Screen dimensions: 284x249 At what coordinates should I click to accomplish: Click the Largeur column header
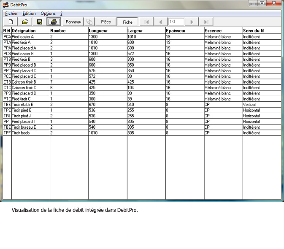(146, 31)
